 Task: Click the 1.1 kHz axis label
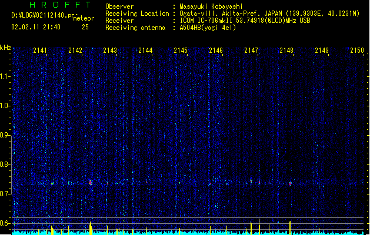pyautogui.click(x=5, y=76)
